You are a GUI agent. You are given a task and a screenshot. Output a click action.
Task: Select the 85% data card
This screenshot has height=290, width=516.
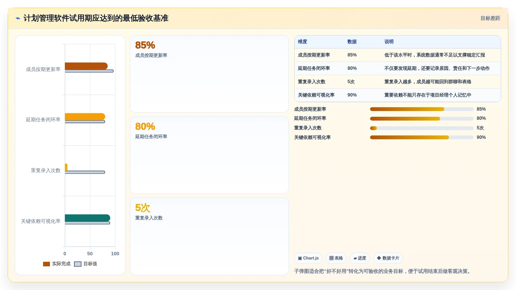209,74
